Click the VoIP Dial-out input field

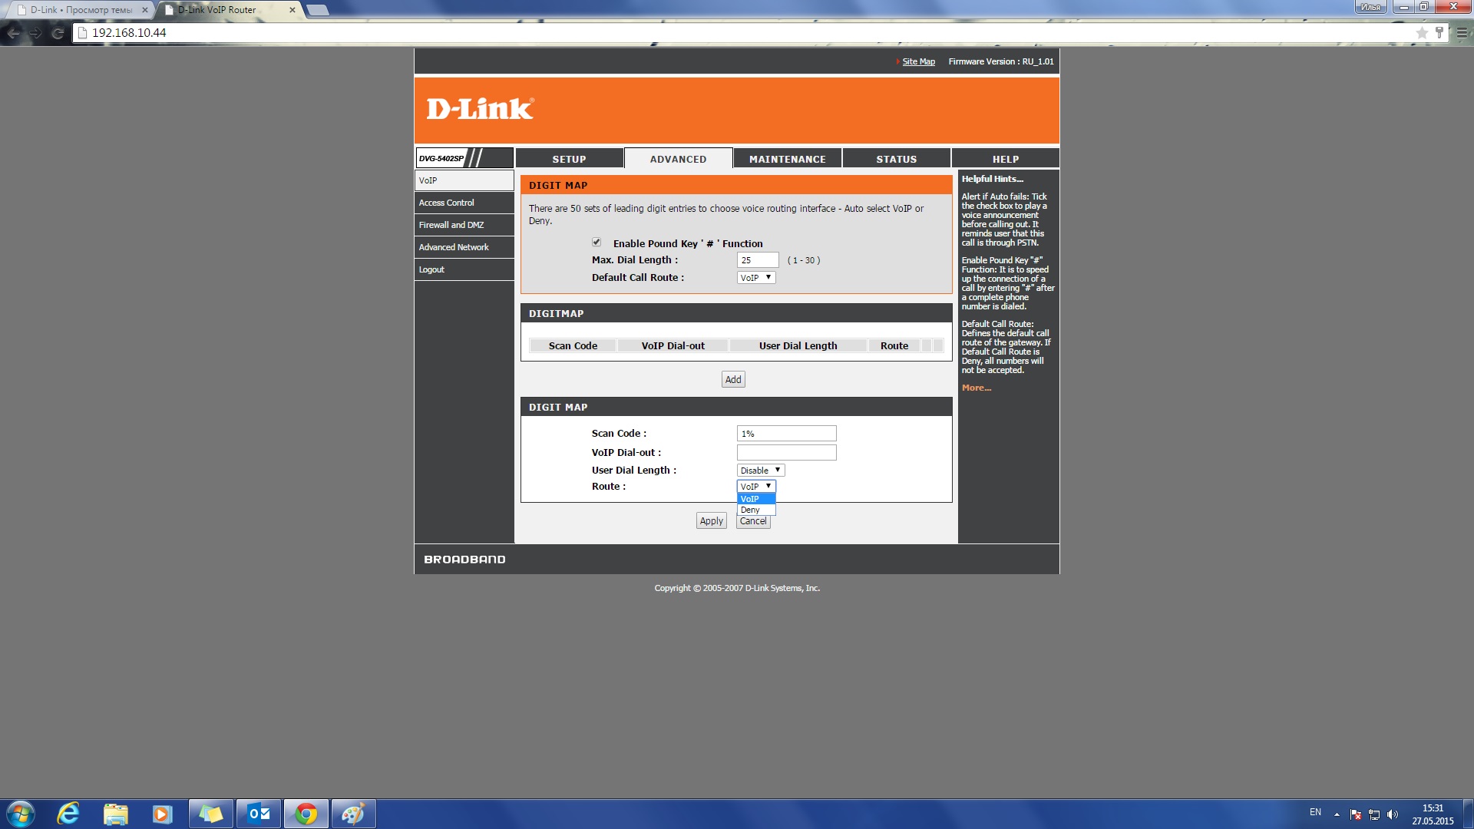coord(786,453)
